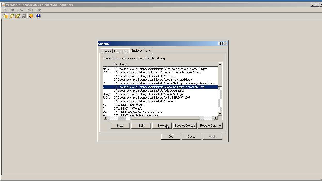
Task: Select Administrator\Application Data\Microsoft\Crypto row
Action: point(161,69)
